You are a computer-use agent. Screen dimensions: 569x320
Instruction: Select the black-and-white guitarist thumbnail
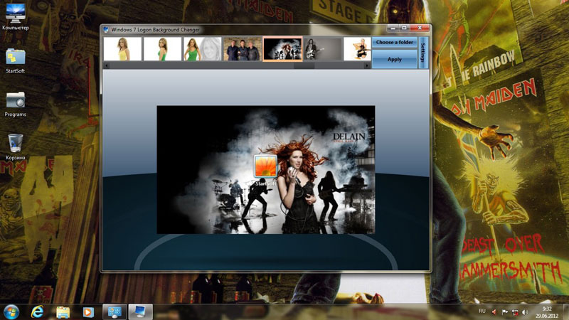point(323,49)
